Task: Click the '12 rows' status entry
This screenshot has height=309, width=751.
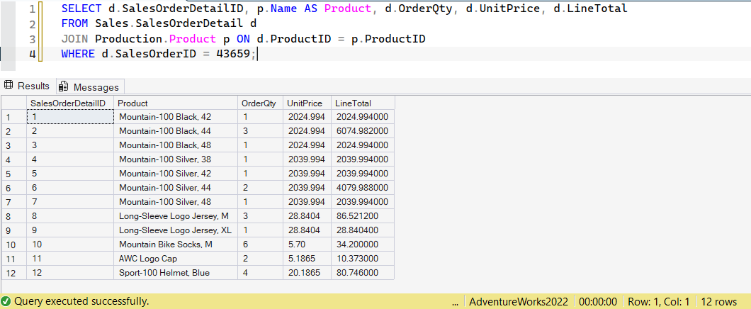Action: (718, 302)
